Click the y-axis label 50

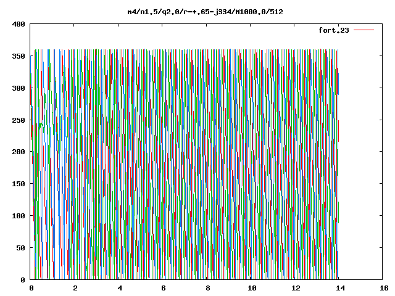20,248
